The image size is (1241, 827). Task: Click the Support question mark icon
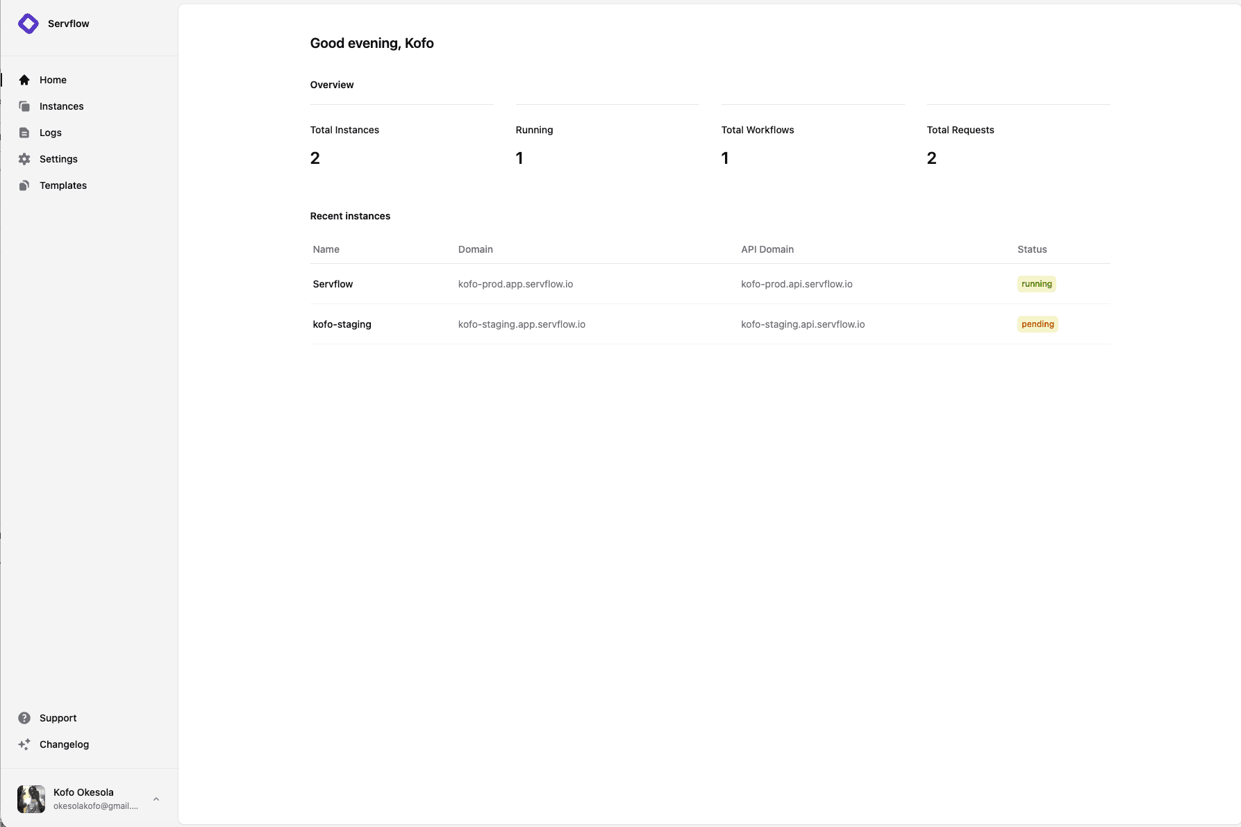(x=24, y=718)
